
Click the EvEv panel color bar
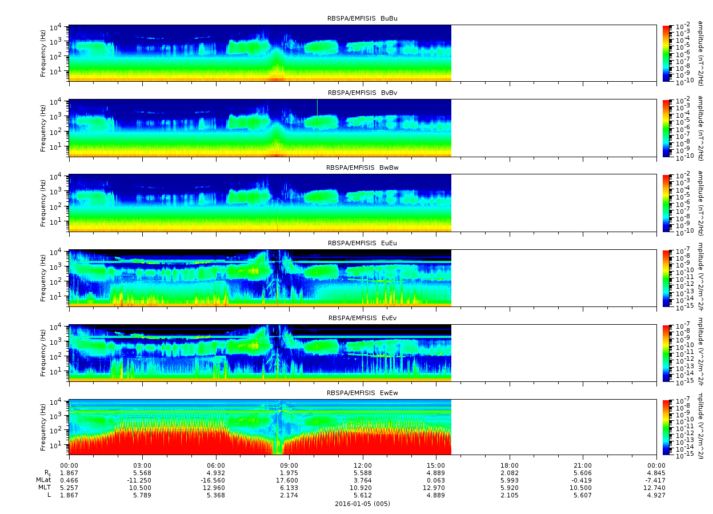(666, 352)
